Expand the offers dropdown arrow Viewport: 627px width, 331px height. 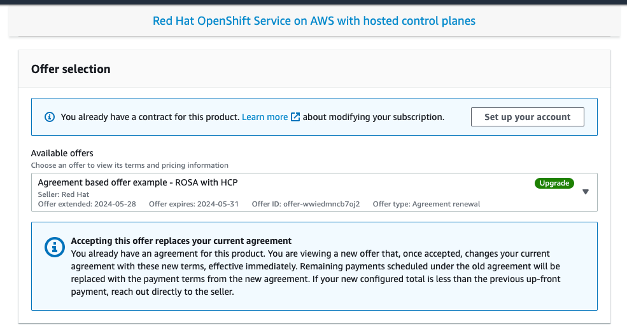(x=586, y=192)
